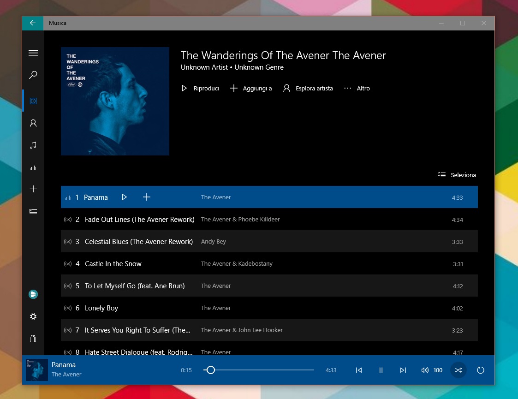
Task: Select track Hate Street Dialogue
Action: [269, 348]
